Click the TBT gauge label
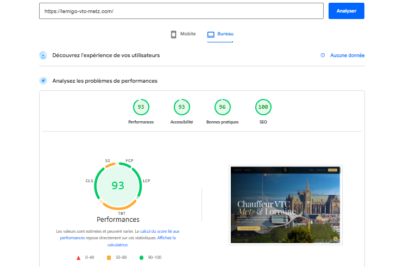This screenshot has height=267, width=397. coord(122,214)
